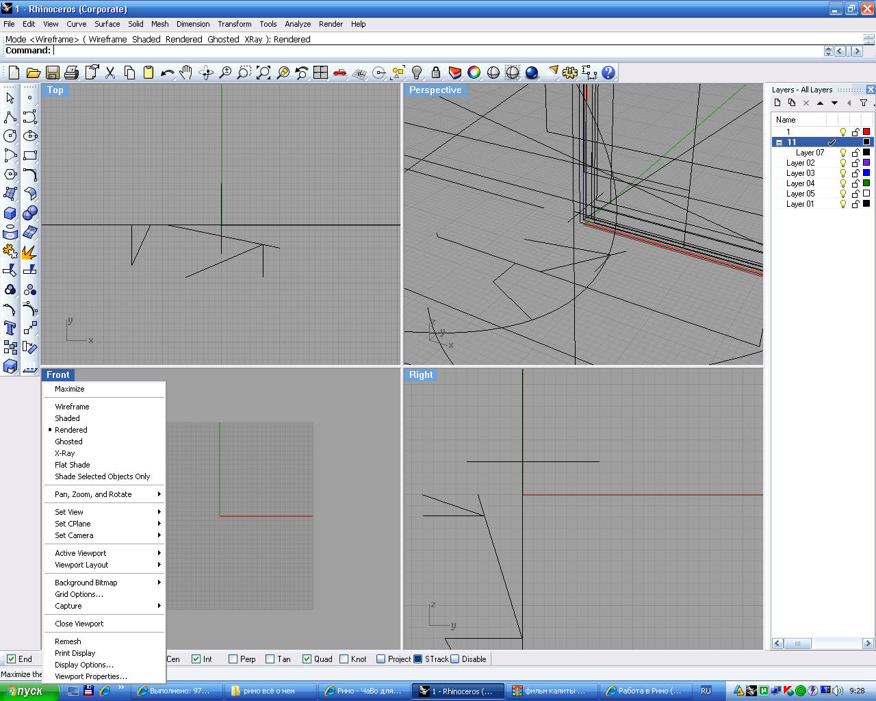Image resolution: width=876 pixels, height=701 pixels.
Task: Click the Text tool icon in sidebar
Action: click(10, 328)
